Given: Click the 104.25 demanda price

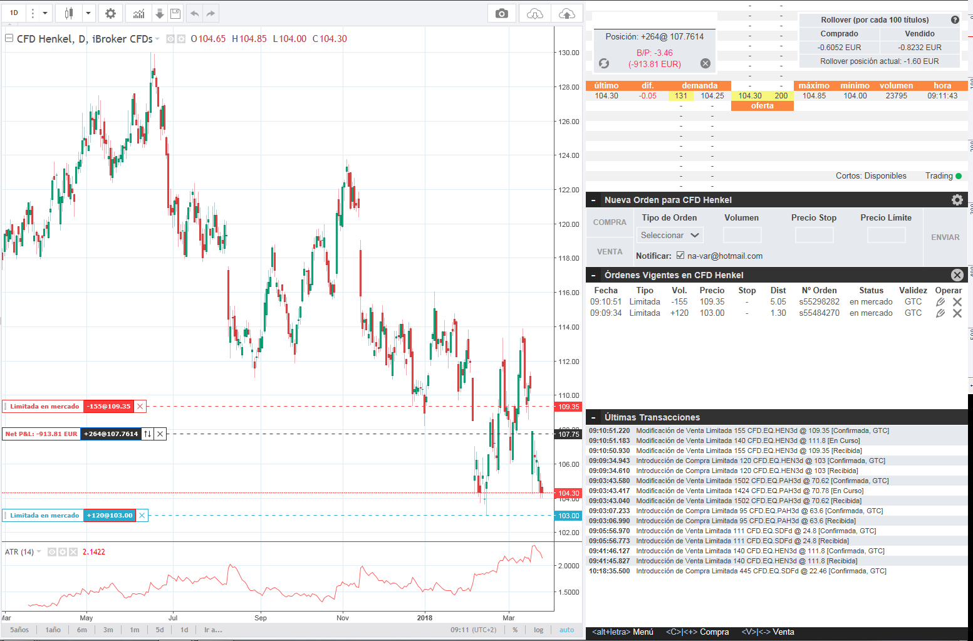Looking at the screenshot, I should coord(712,96).
